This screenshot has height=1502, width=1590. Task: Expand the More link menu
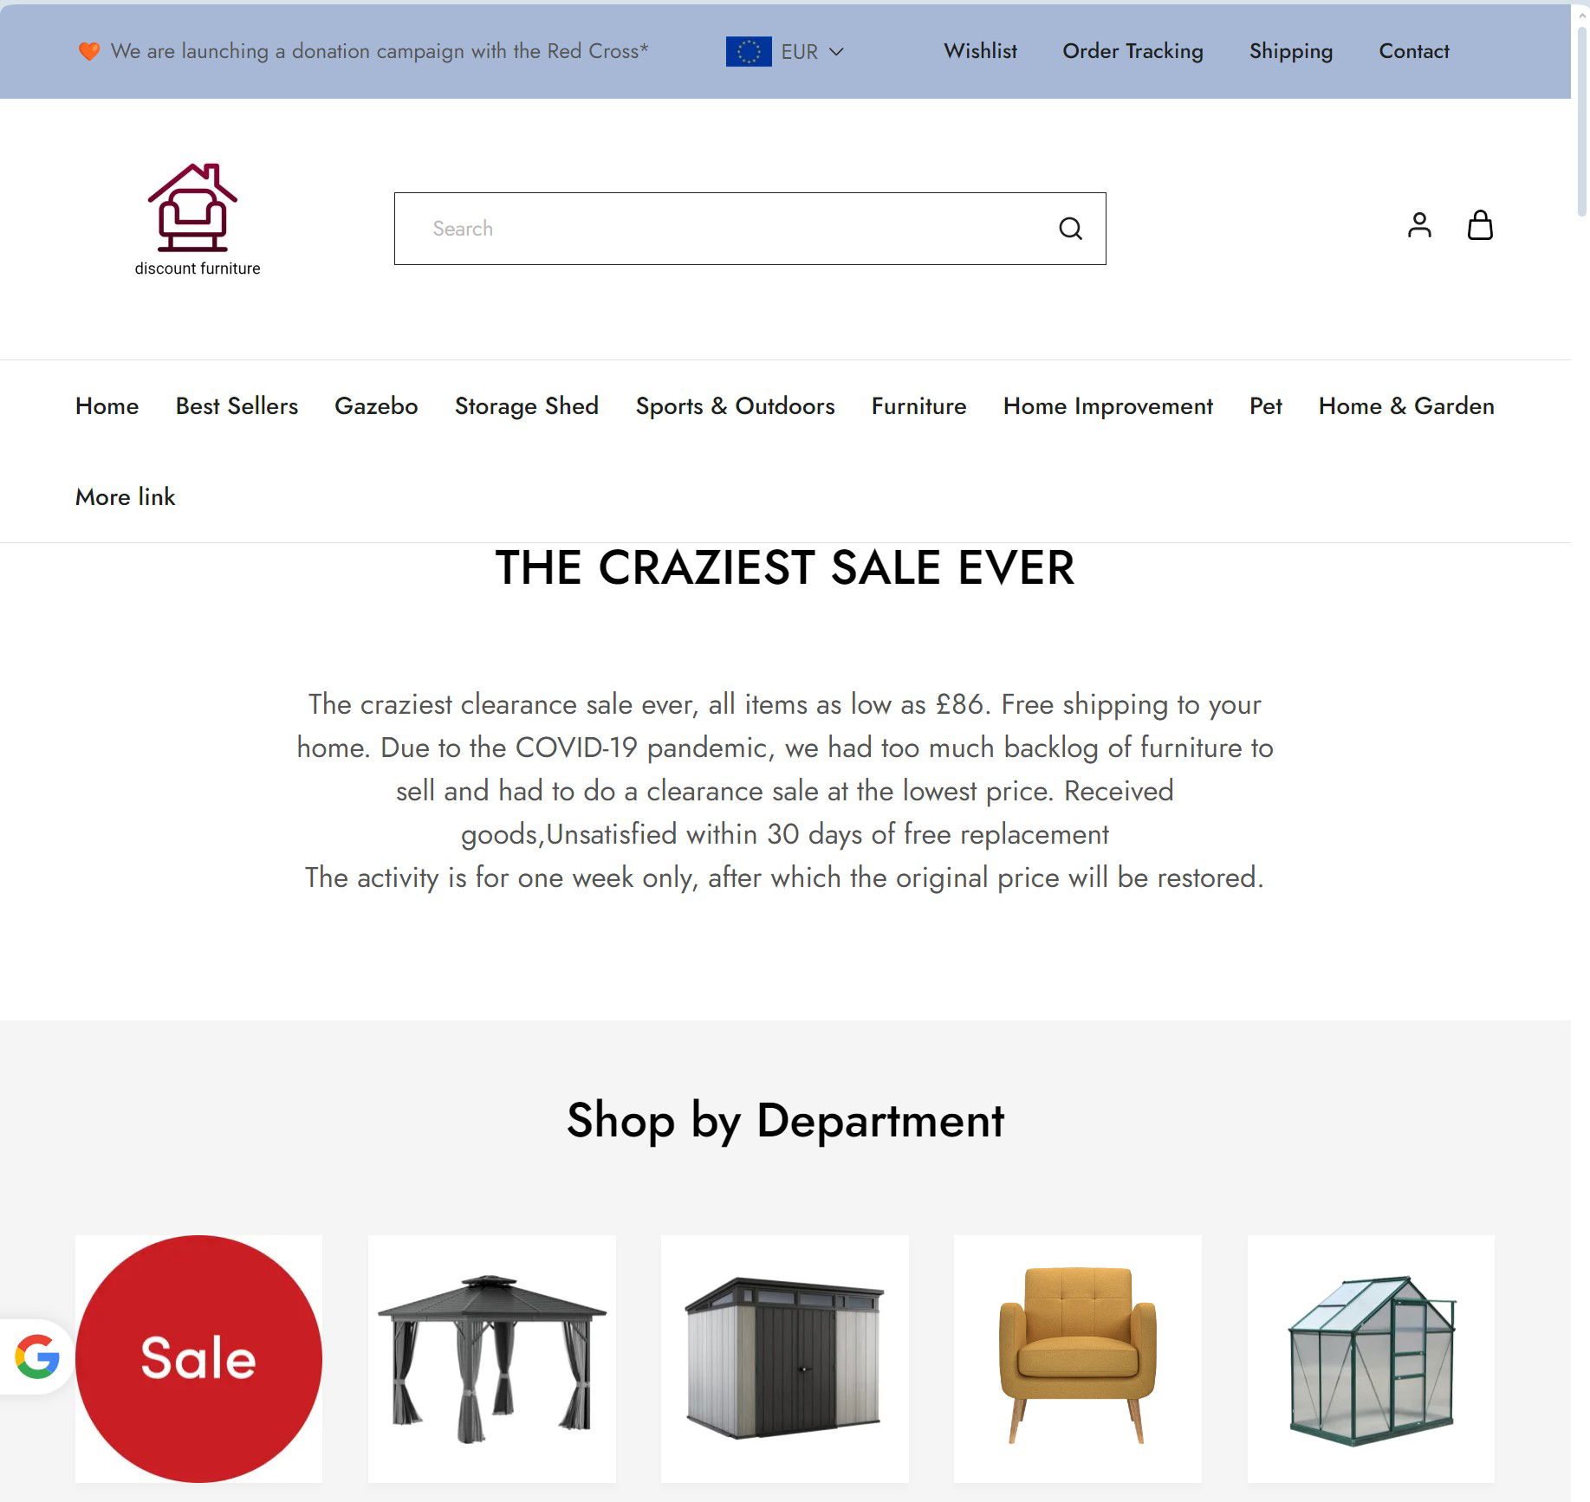coord(125,497)
